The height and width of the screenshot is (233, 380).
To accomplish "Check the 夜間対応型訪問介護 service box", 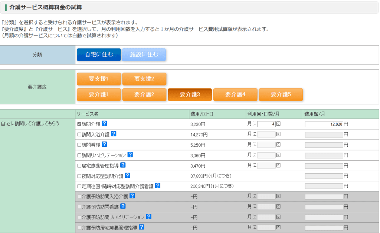I will point(79,176).
